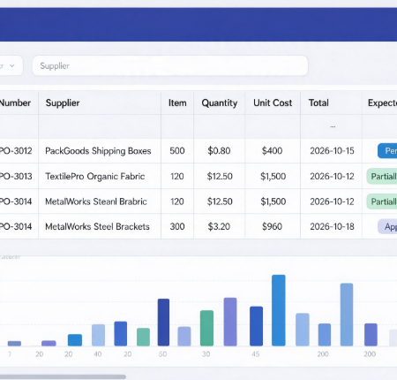Open the cut-off dropdown with chevron arrow
Viewport: 397px width, 380px height.
11,65
